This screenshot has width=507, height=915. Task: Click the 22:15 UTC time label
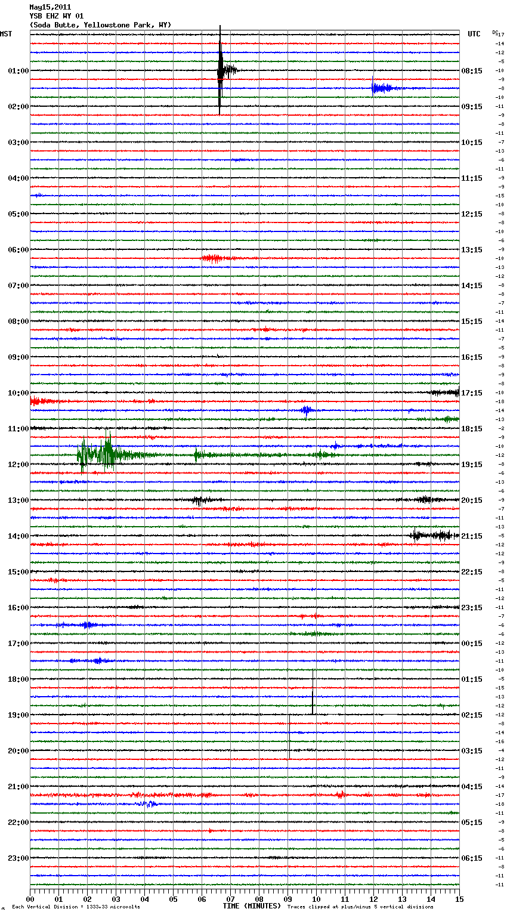[x=472, y=572]
